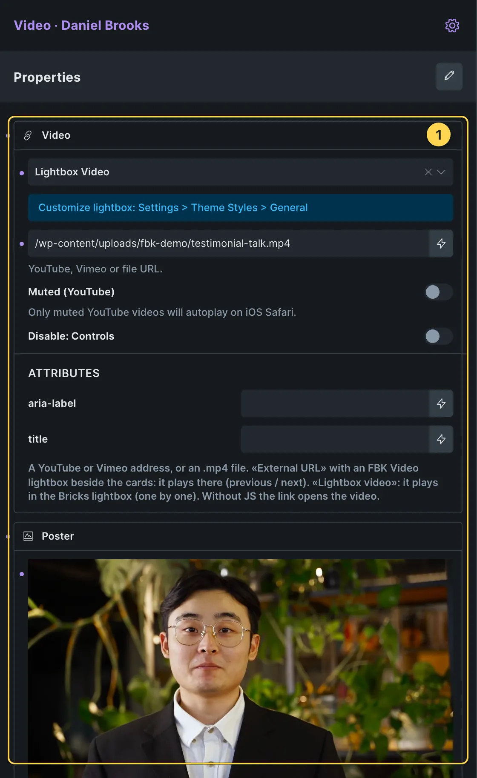Screen dimensions: 477x778
Task: Click the image icon beside the Poster header
Action: point(28,536)
